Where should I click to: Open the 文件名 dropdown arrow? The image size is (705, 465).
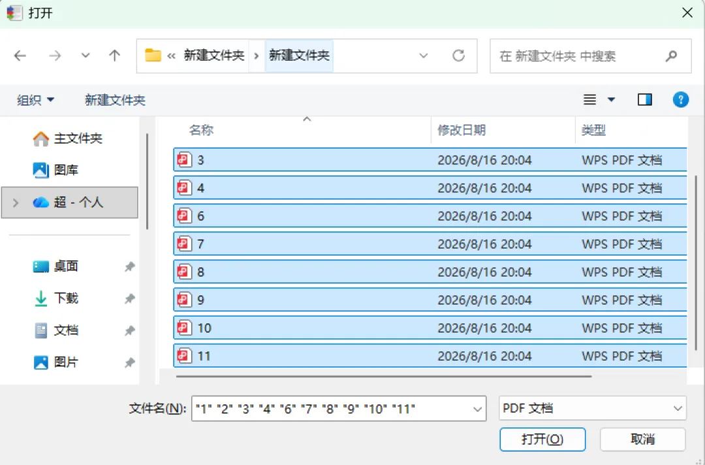tap(477, 409)
